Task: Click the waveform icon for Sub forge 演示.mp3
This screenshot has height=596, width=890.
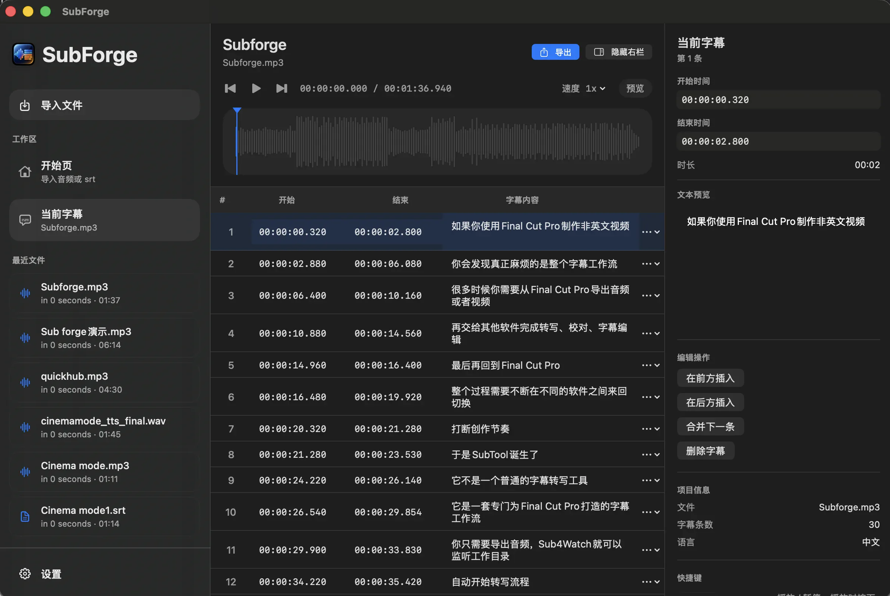Action: (25, 337)
